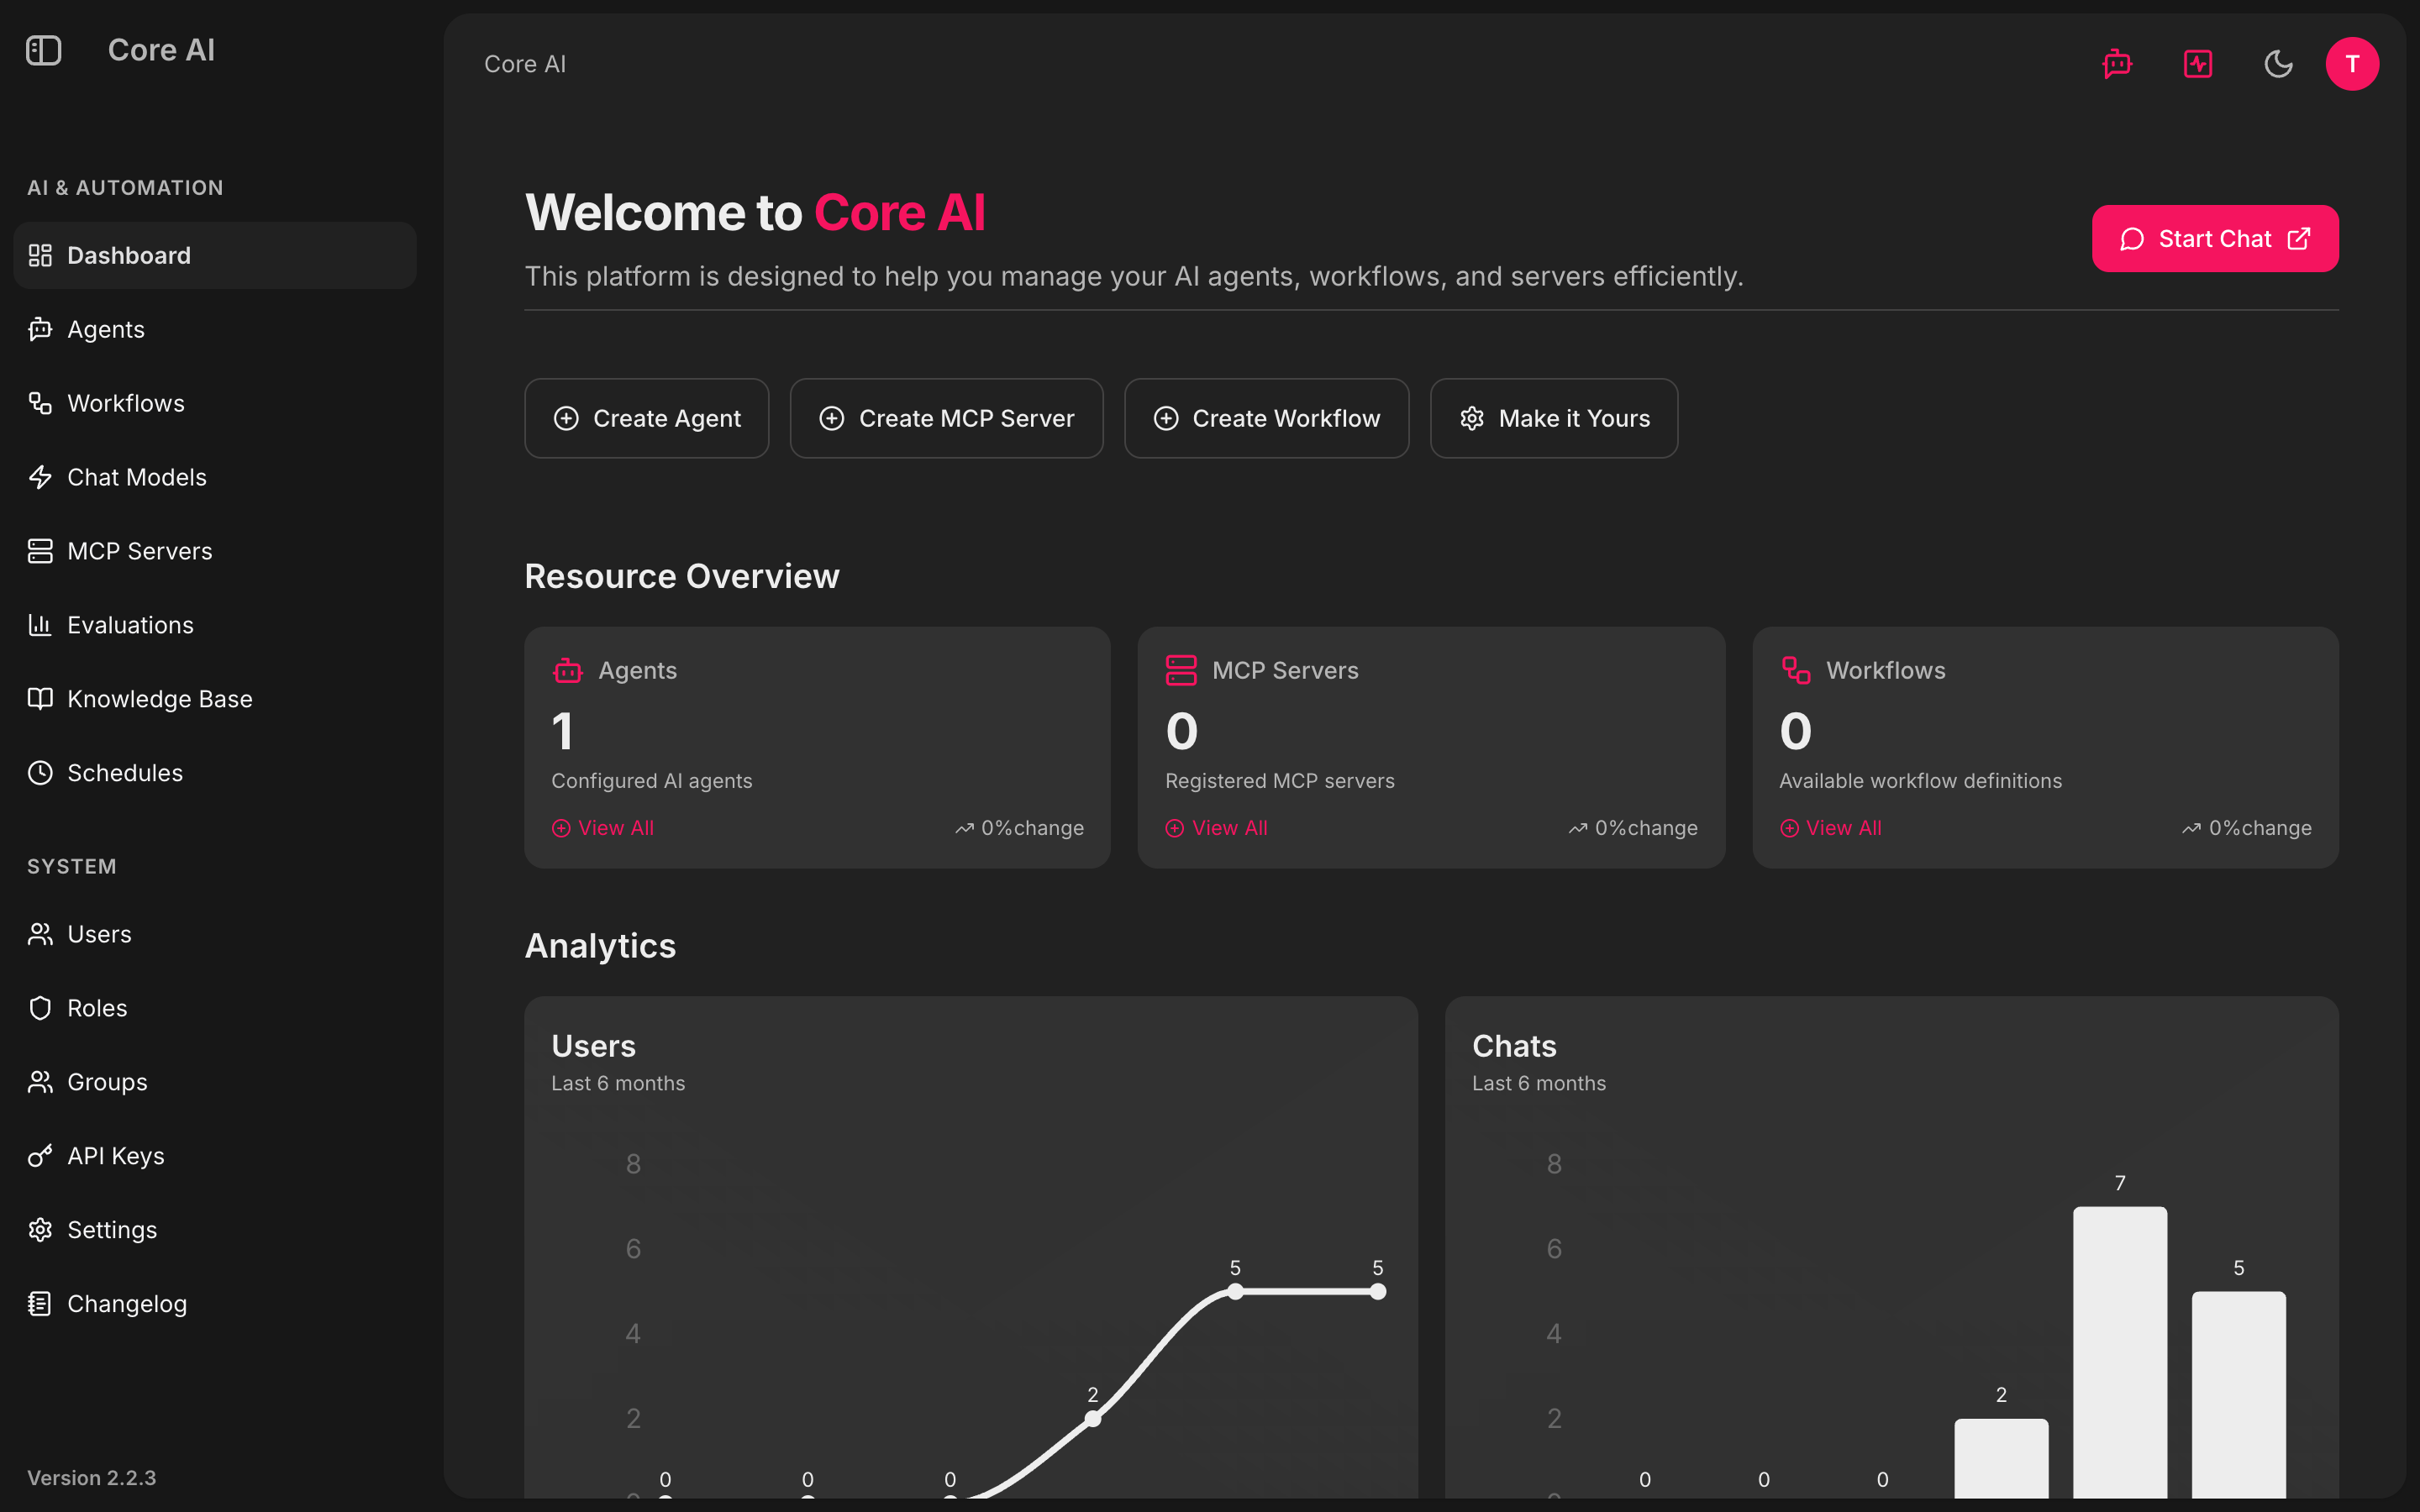Viewport: 2420px width, 1512px height.
Task: Open the bot assistant icon in header
Action: click(2117, 64)
